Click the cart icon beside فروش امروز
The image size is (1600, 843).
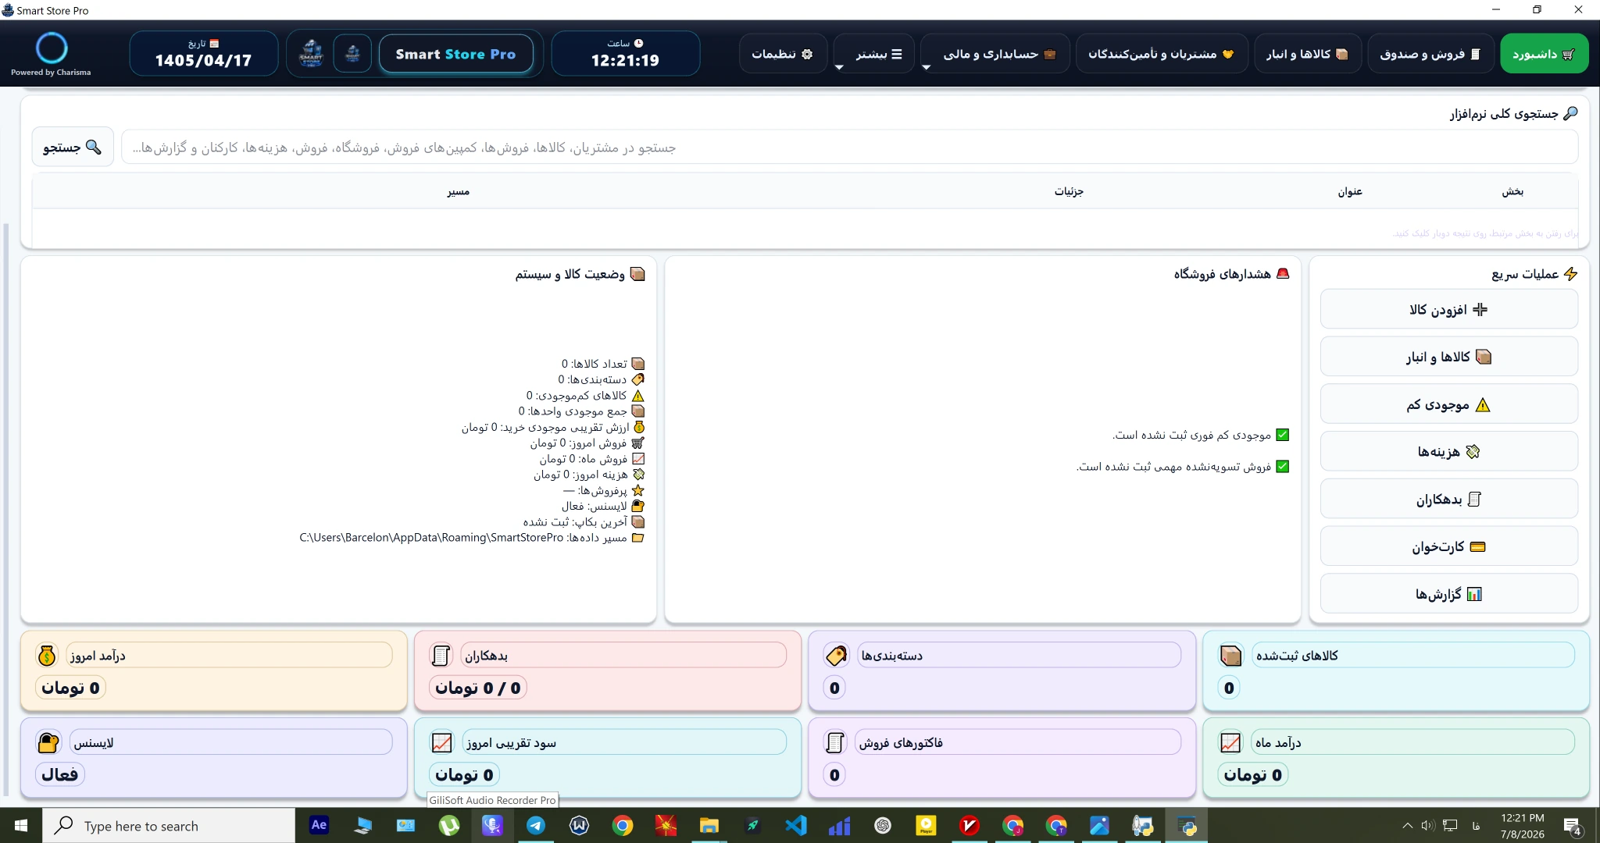(x=637, y=443)
